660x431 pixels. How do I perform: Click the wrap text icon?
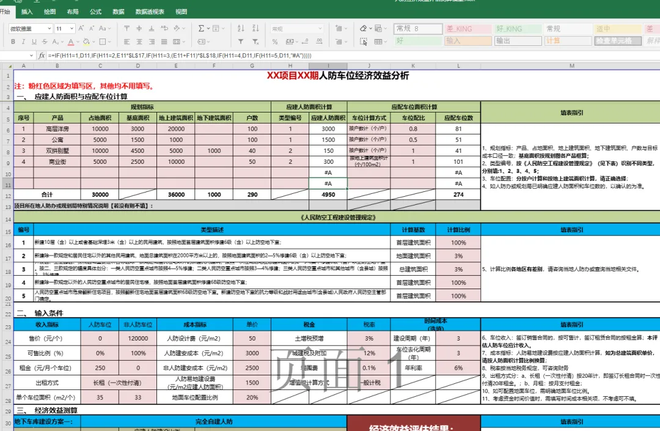point(164,28)
